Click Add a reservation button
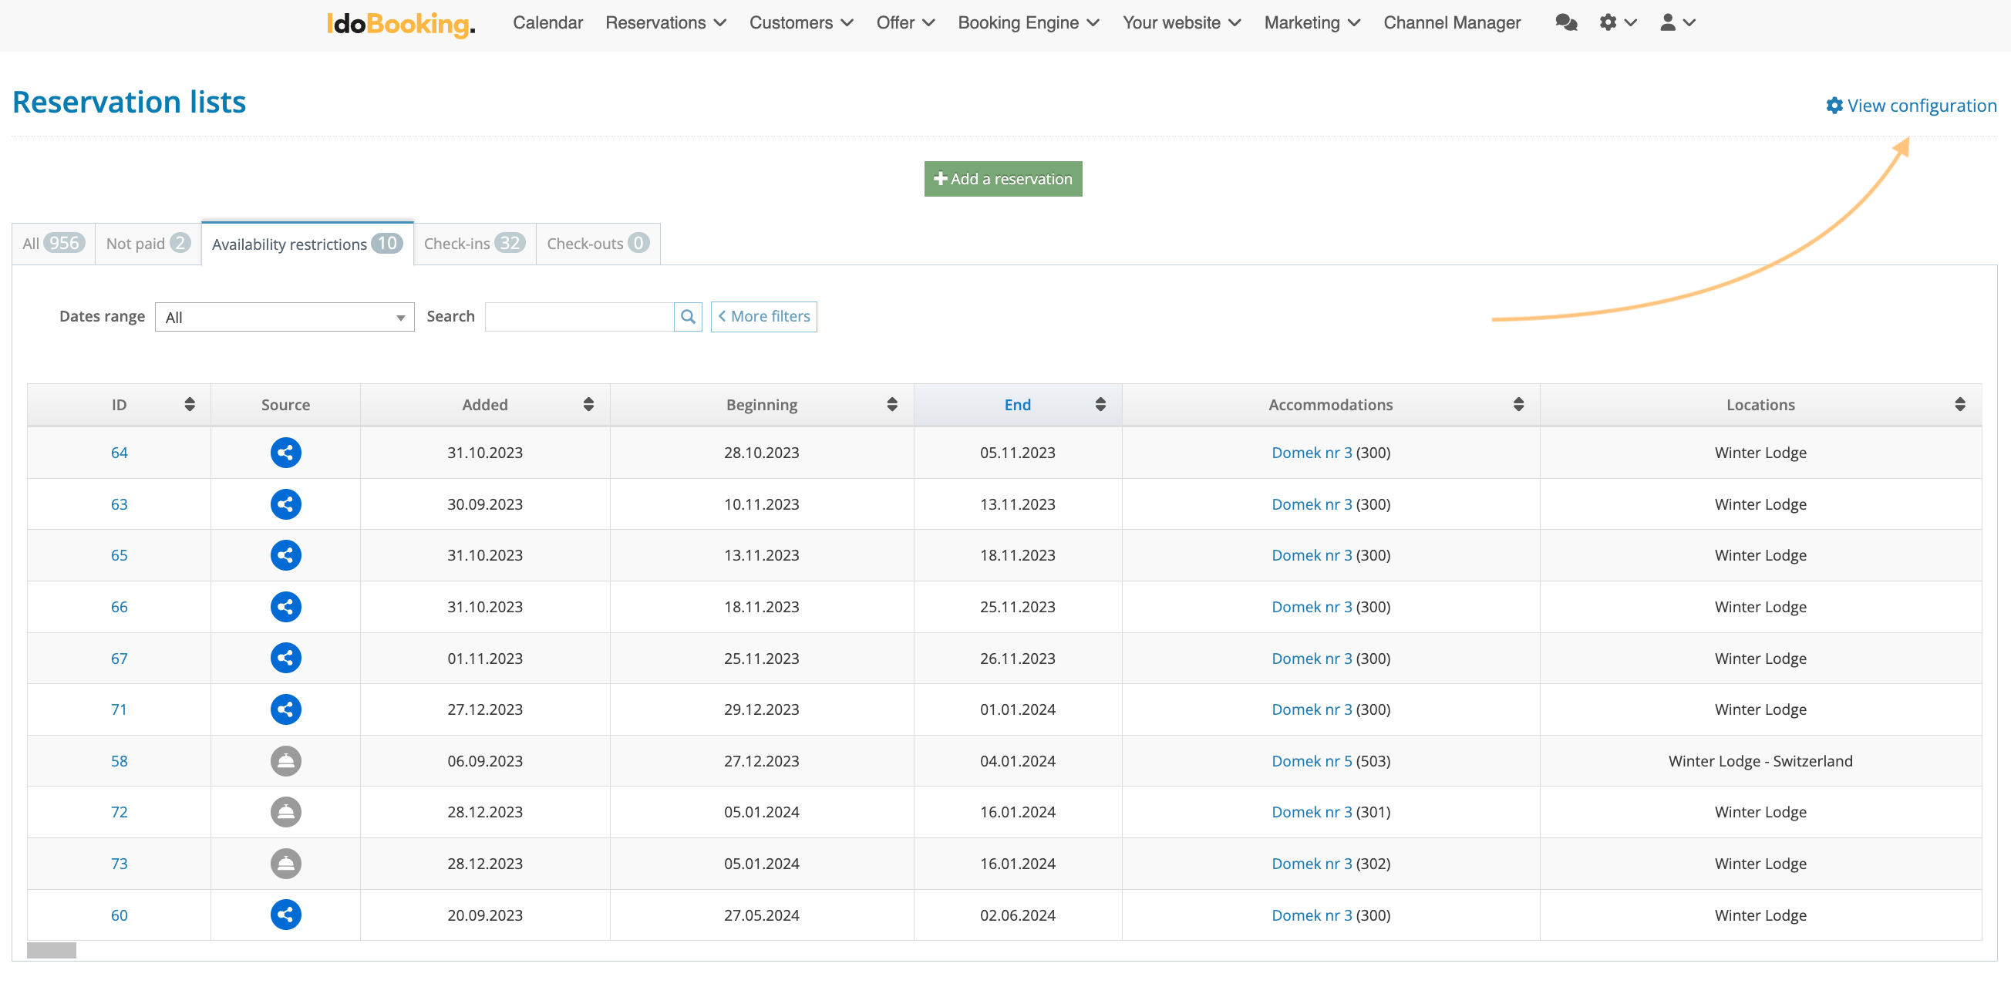Image resolution: width=2011 pixels, height=1004 pixels. [x=1002, y=179]
